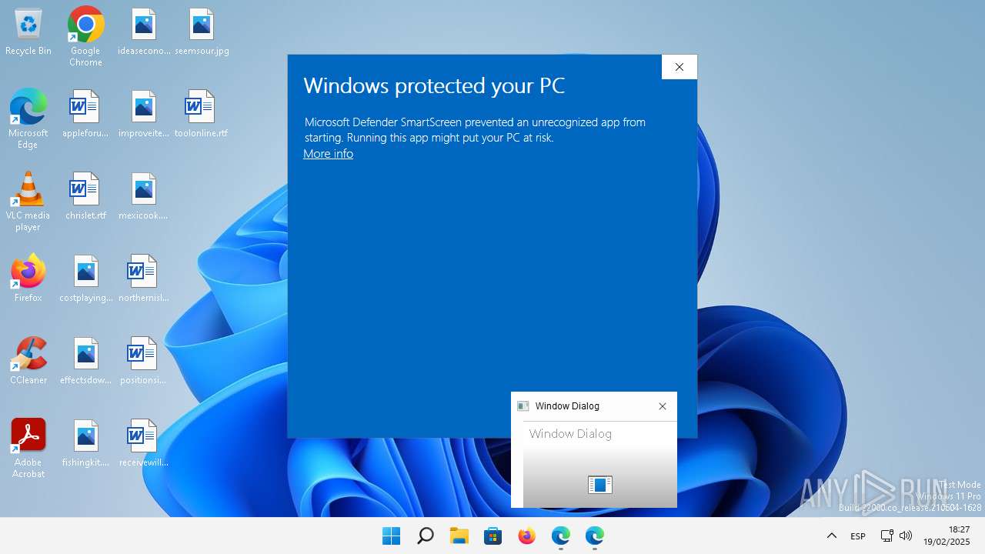The height and width of the screenshot is (554, 985).
Task: Select the seemsour.jpg file icon
Action: tap(202, 32)
